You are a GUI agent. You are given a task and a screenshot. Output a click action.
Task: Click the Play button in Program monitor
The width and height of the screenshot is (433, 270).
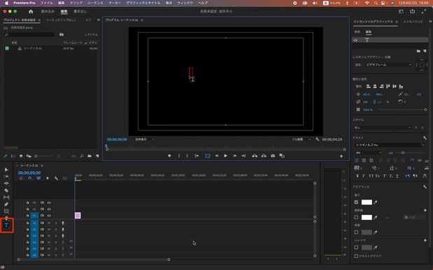[x=226, y=156]
